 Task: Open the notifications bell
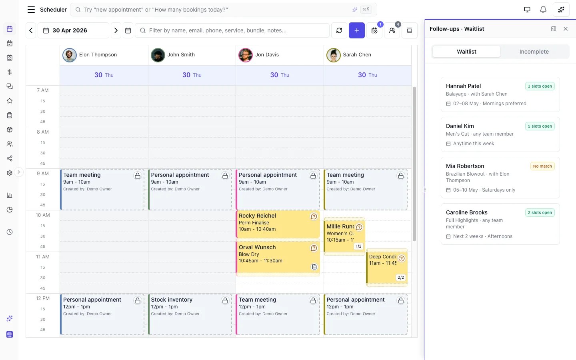(543, 10)
